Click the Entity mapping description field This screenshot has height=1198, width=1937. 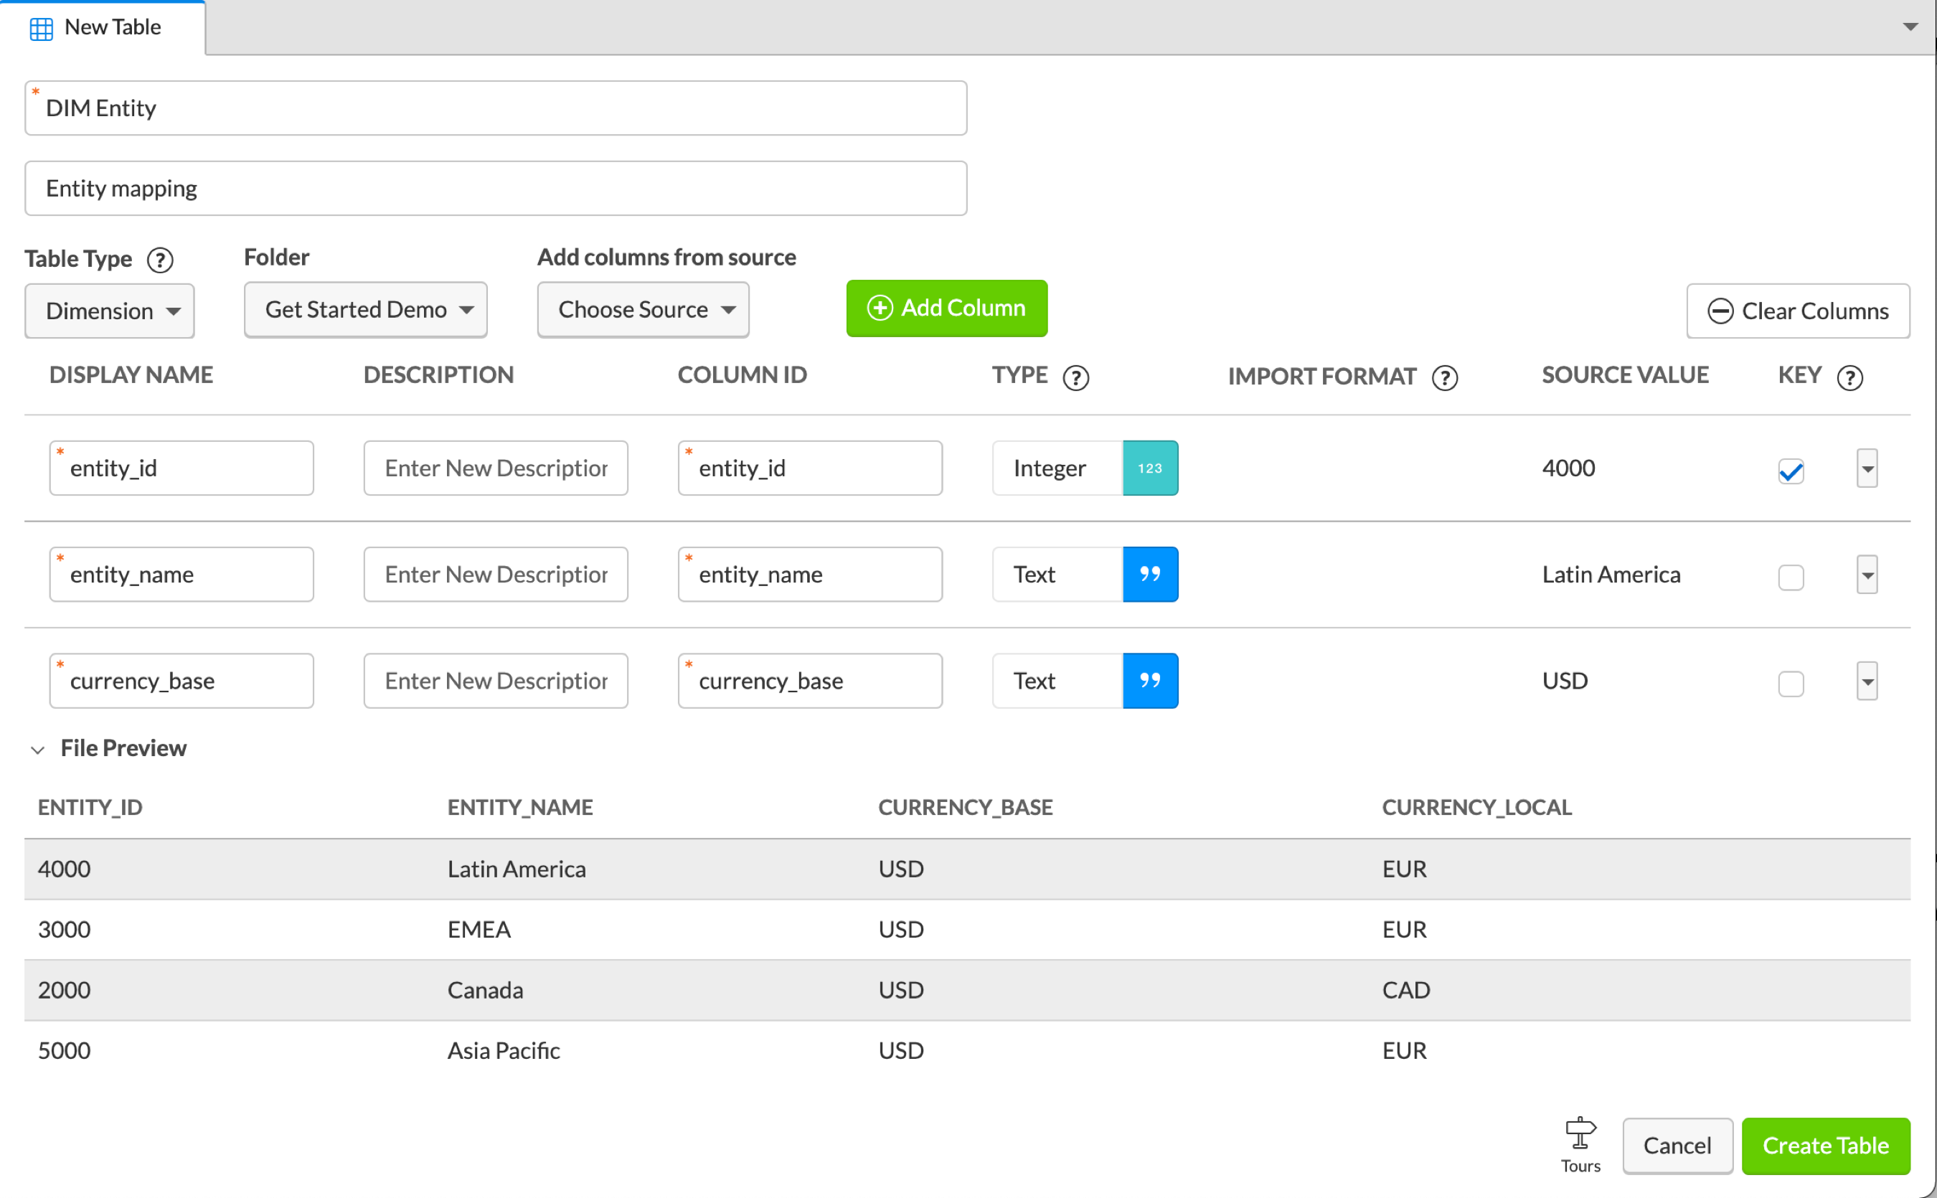[x=495, y=188]
